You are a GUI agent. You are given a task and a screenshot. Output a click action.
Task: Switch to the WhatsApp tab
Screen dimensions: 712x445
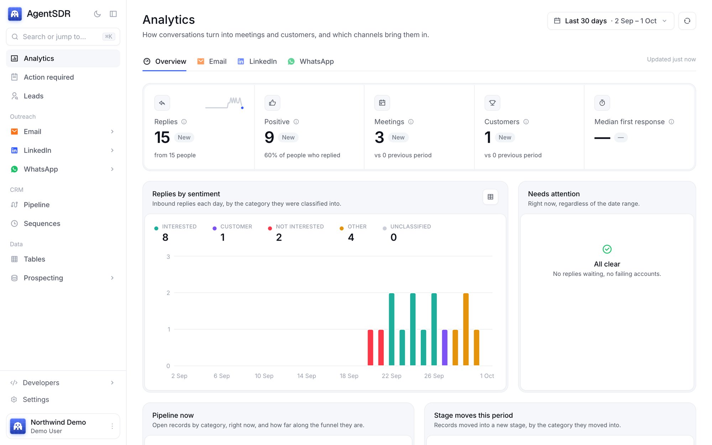pos(310,62)
